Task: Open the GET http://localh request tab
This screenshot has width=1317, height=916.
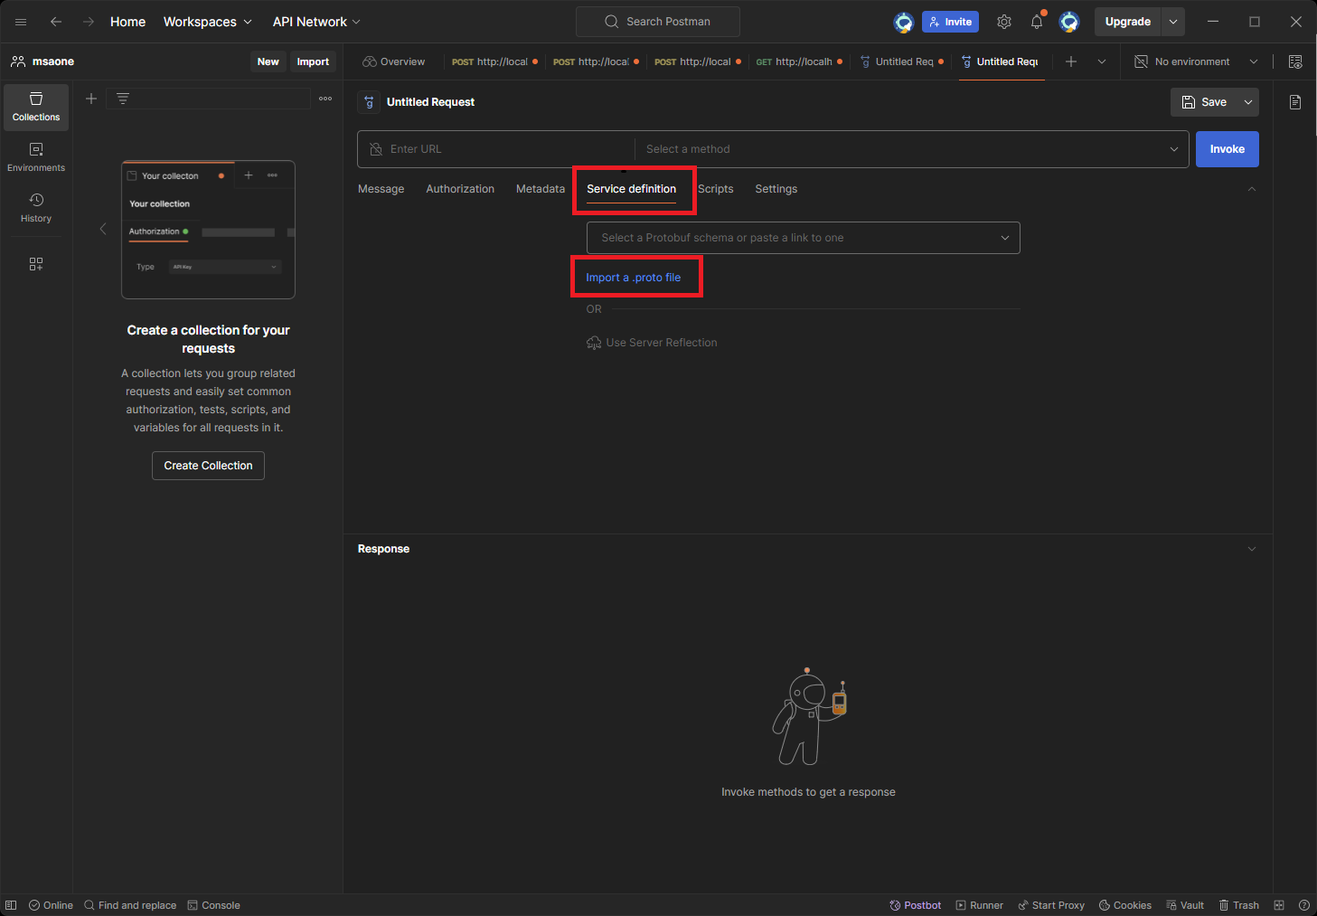Action: pos(799,61)
